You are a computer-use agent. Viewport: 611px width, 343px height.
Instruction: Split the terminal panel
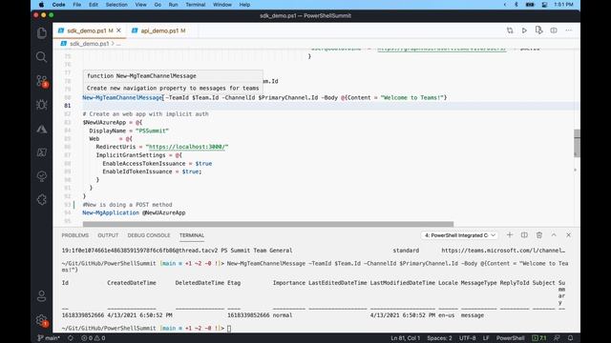pos(524,235)
